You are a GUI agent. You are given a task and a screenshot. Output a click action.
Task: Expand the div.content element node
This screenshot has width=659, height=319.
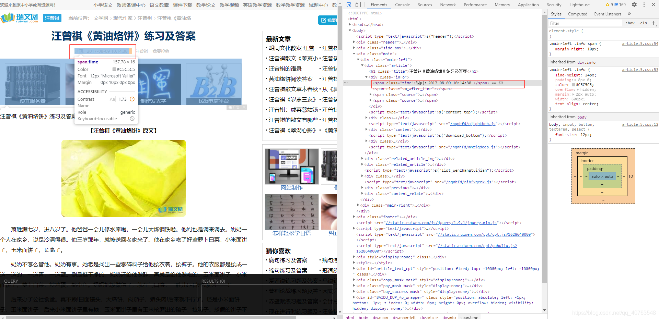coord(367,130)
